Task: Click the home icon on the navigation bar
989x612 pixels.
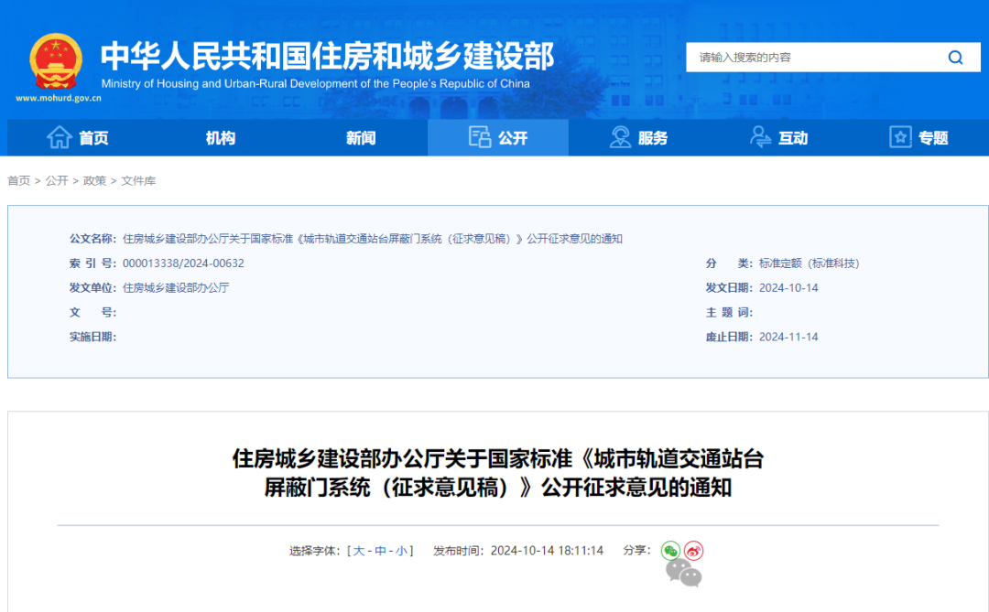Action: [58, 137]
